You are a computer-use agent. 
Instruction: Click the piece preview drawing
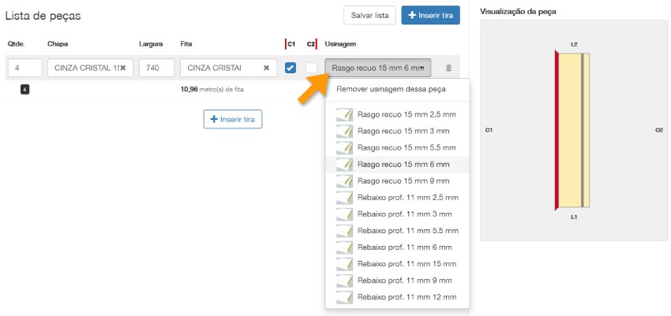(573, 130)
